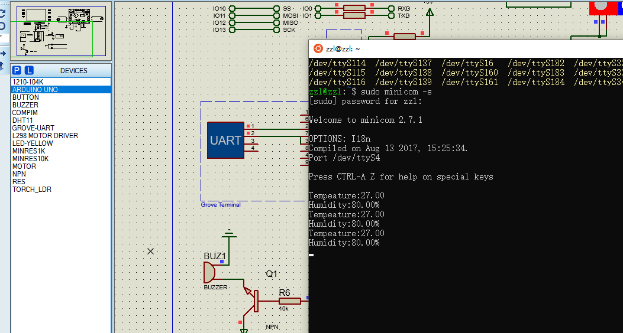Click the IO11 terminal circle
The image size is (623, 333).
click(x=232, y=15)
